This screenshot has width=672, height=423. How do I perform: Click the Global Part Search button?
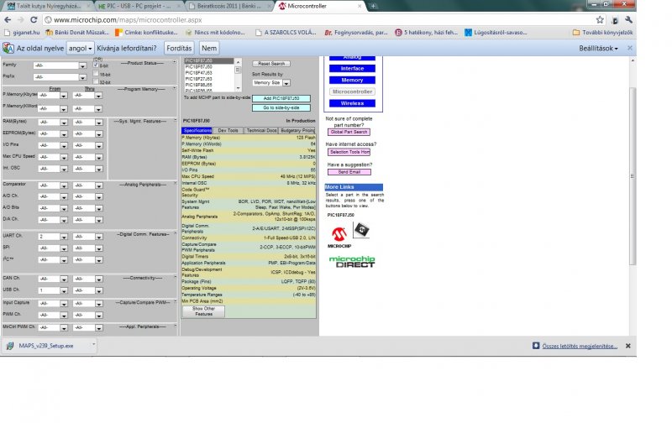(349, 132)
